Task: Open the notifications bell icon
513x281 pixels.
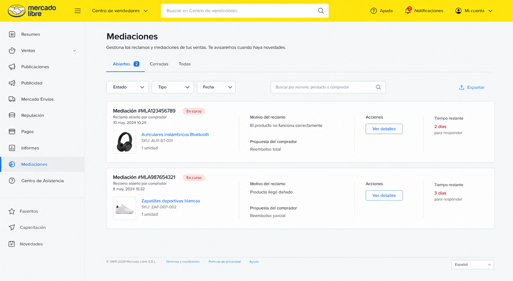Action: pos(408,11)
